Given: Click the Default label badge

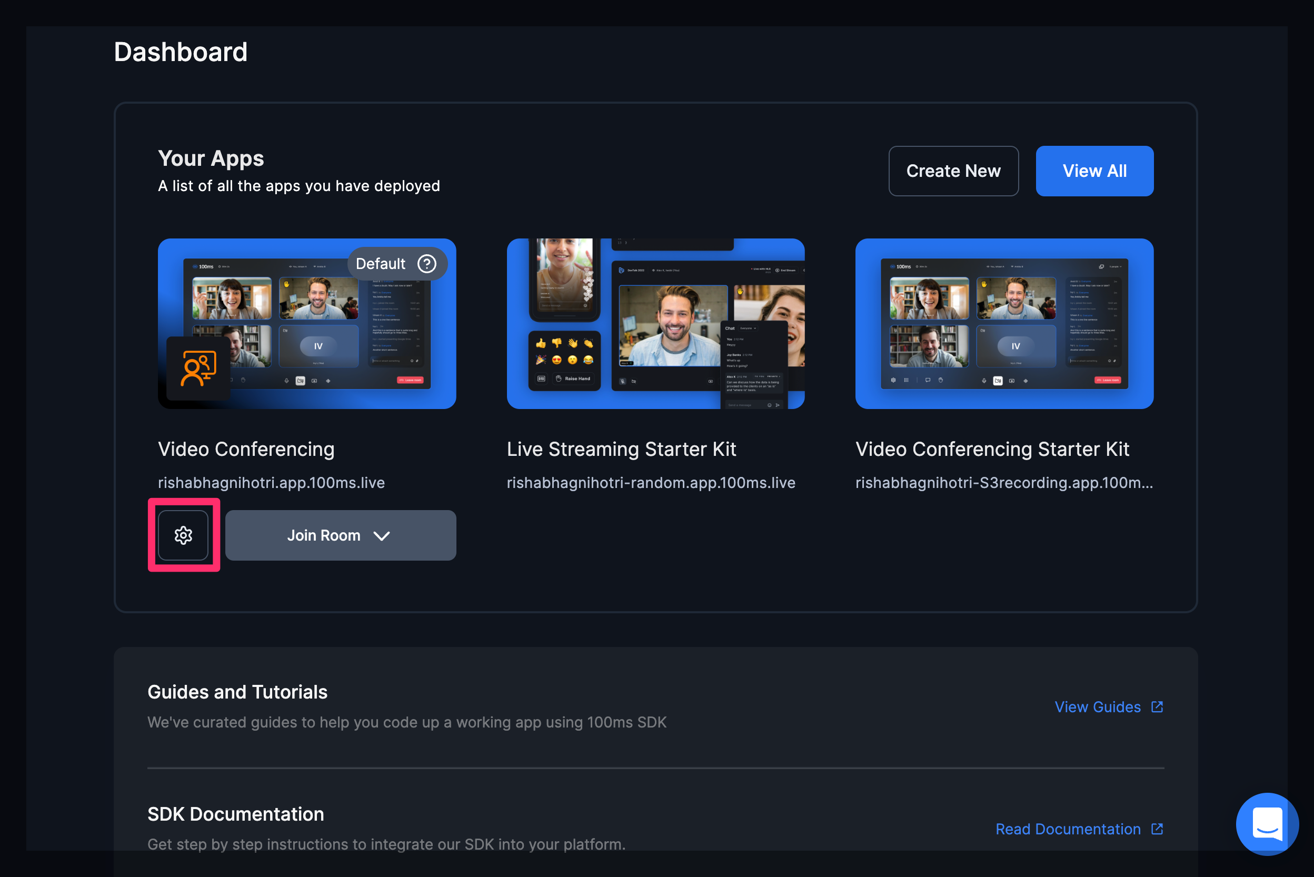Looking at the screenshot, I should pyautogui.click(x=381, y=263).
